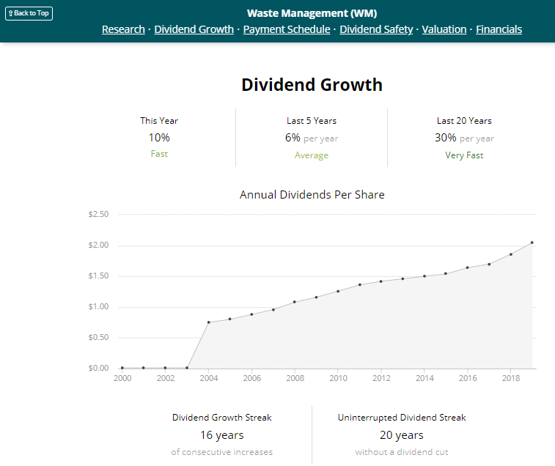
Task: Click the 2018 x-axis label
Action: [x=511, y=378]
